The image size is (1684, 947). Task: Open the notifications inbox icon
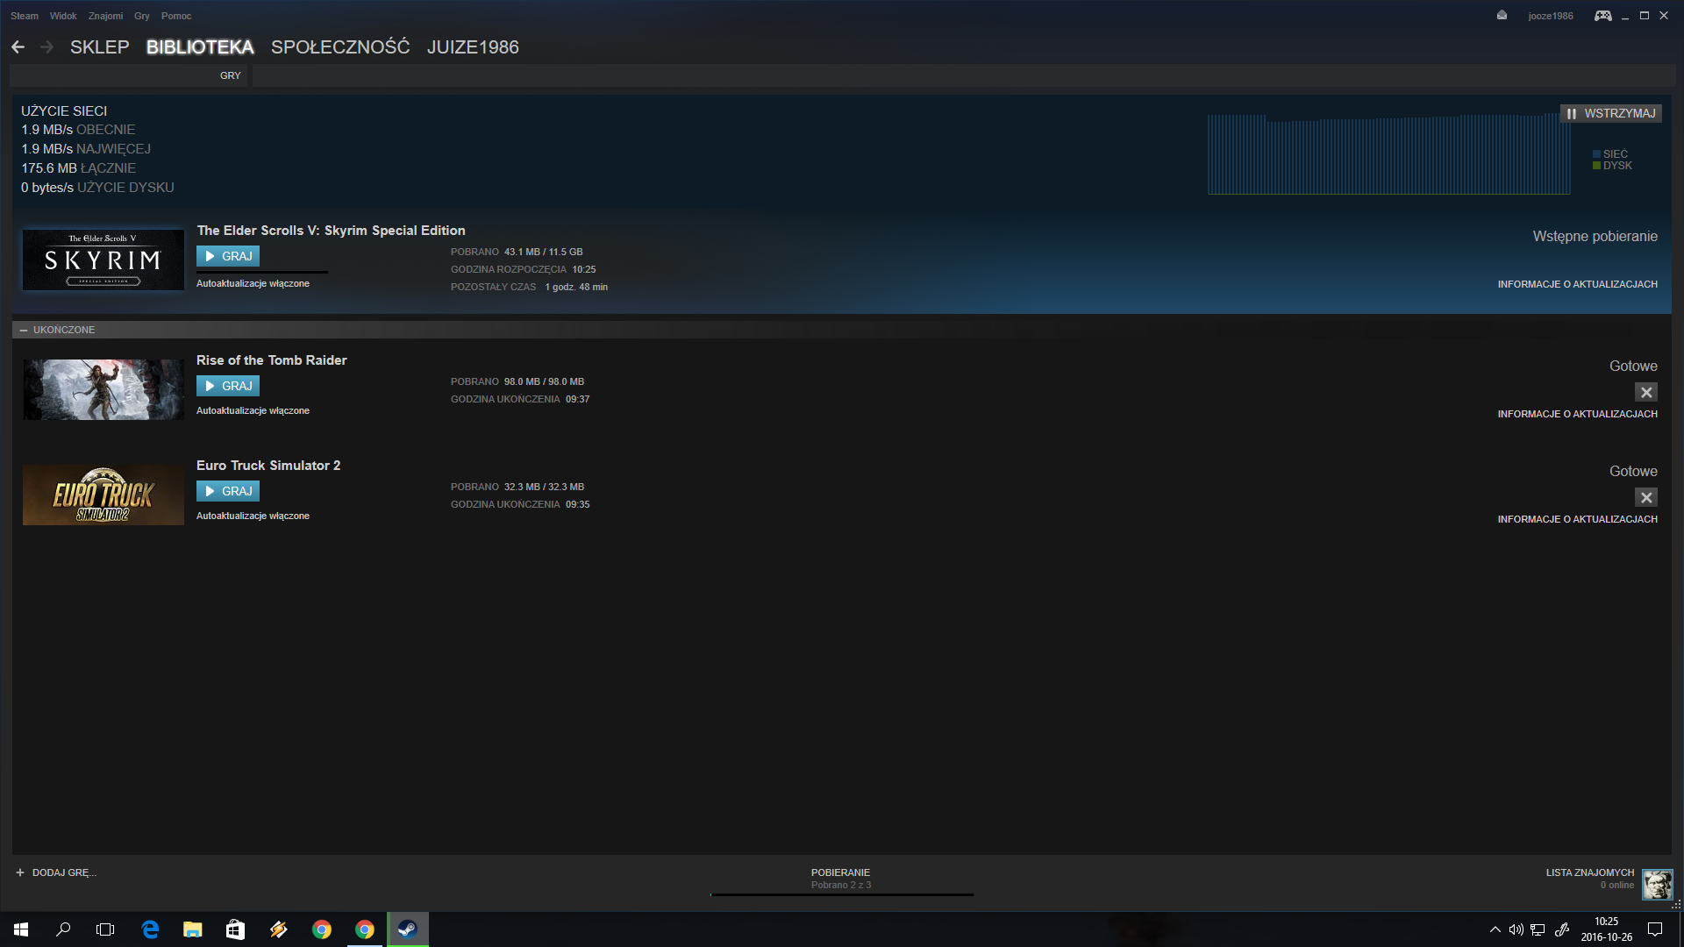click(1502, 16)
